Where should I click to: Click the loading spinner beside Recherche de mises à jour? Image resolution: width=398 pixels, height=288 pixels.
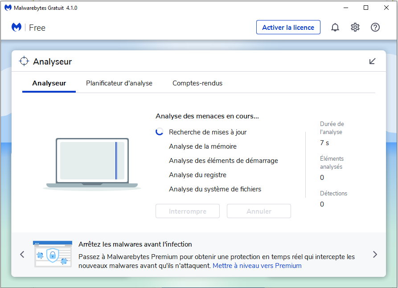(160, 132)
